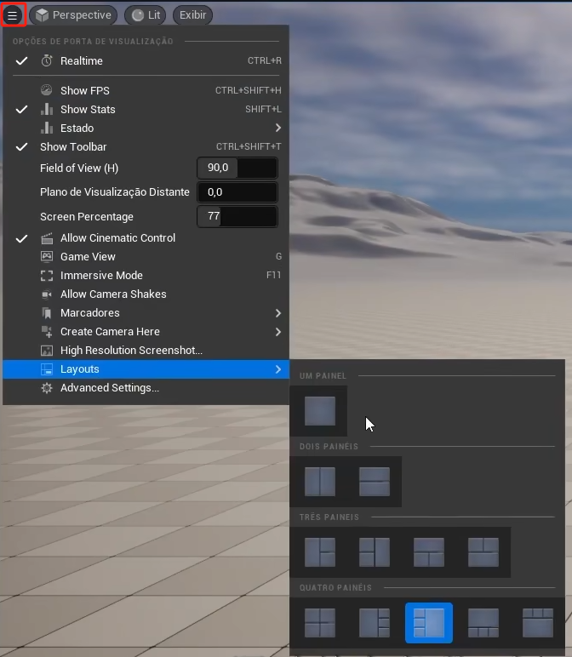Screen dimensions: 572x657
Task: Click the Estado menu label
Action: click(x=77, y=129)
